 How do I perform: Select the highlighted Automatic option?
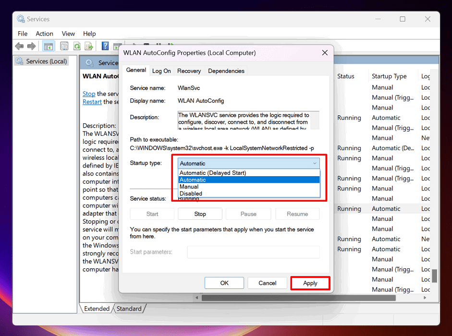coord(249,180)
